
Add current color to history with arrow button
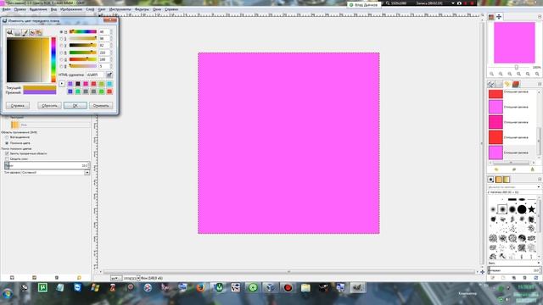[x=62, y=84]
